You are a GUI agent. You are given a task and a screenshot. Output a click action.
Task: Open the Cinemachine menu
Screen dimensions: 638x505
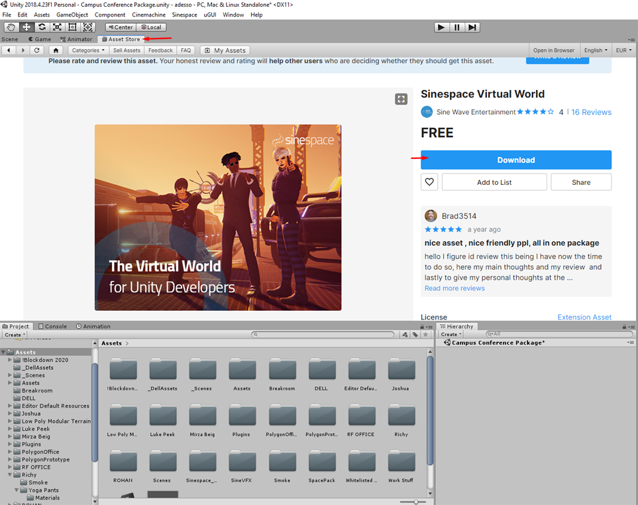(x=148, y=15)
